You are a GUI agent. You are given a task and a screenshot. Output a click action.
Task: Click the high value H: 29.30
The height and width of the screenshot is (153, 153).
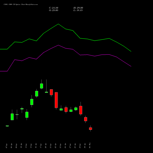[78, 8]
